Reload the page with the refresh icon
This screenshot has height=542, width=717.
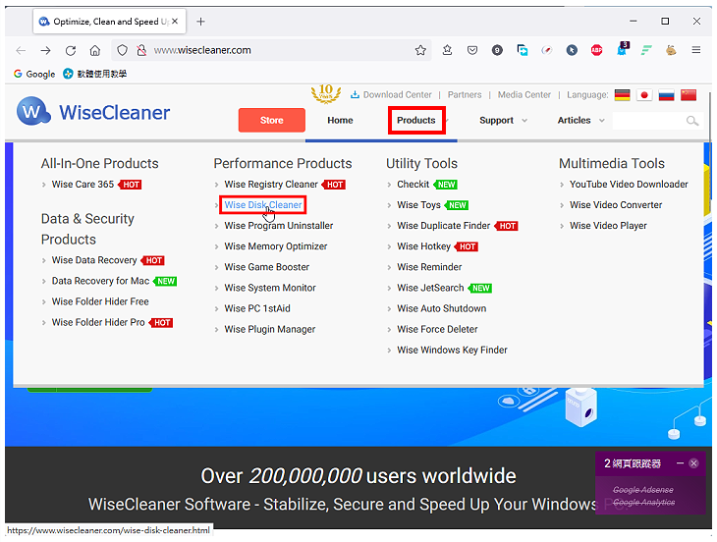pyautogui.click(x=71, y=50)
